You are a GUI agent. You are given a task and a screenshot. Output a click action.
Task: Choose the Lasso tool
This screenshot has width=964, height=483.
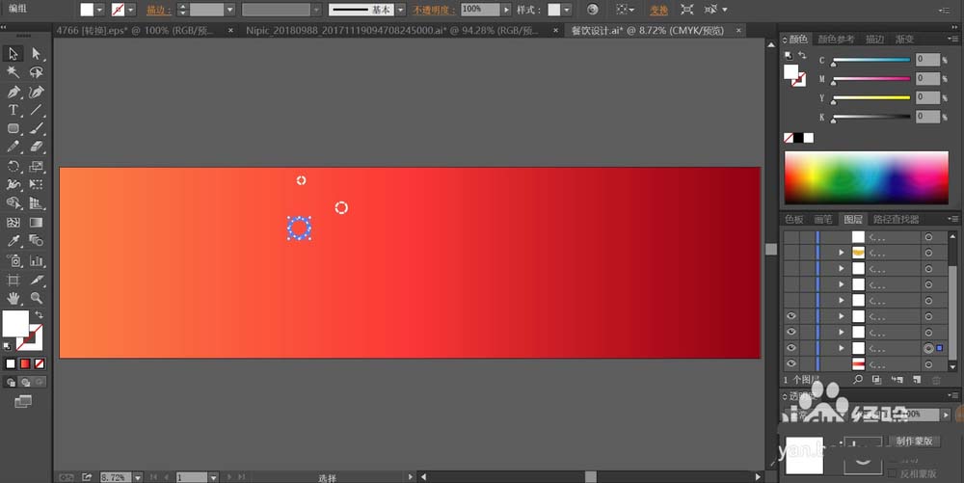(x=37, y=72)
